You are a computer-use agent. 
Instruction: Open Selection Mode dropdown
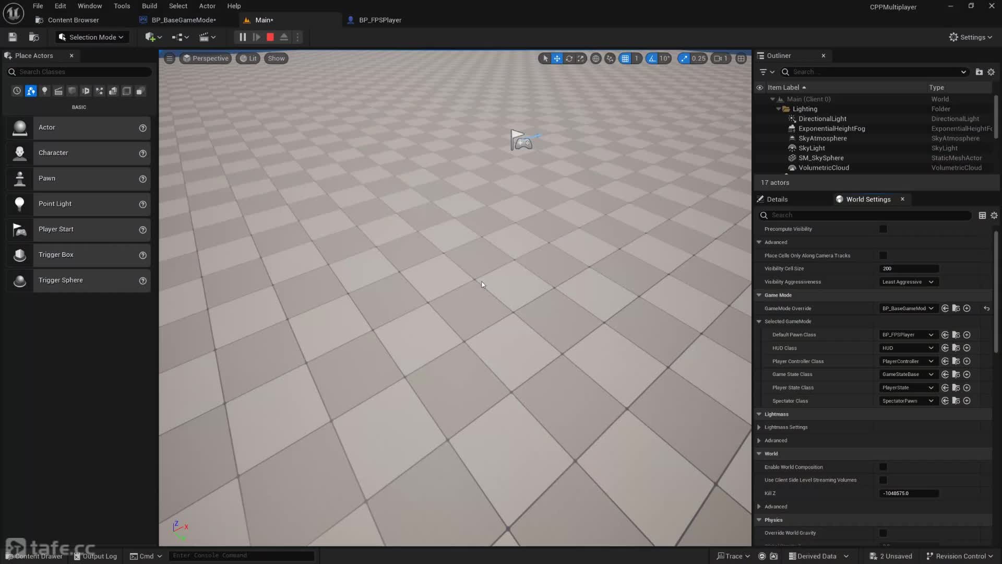92,37
